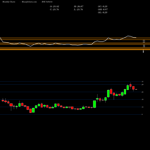Select the high value "H: 26.07"
The height and width of the screenshot is (150, 150).
click(x=79, y=7)
